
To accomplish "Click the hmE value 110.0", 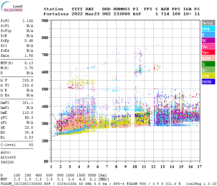I will tap(28, 113).
